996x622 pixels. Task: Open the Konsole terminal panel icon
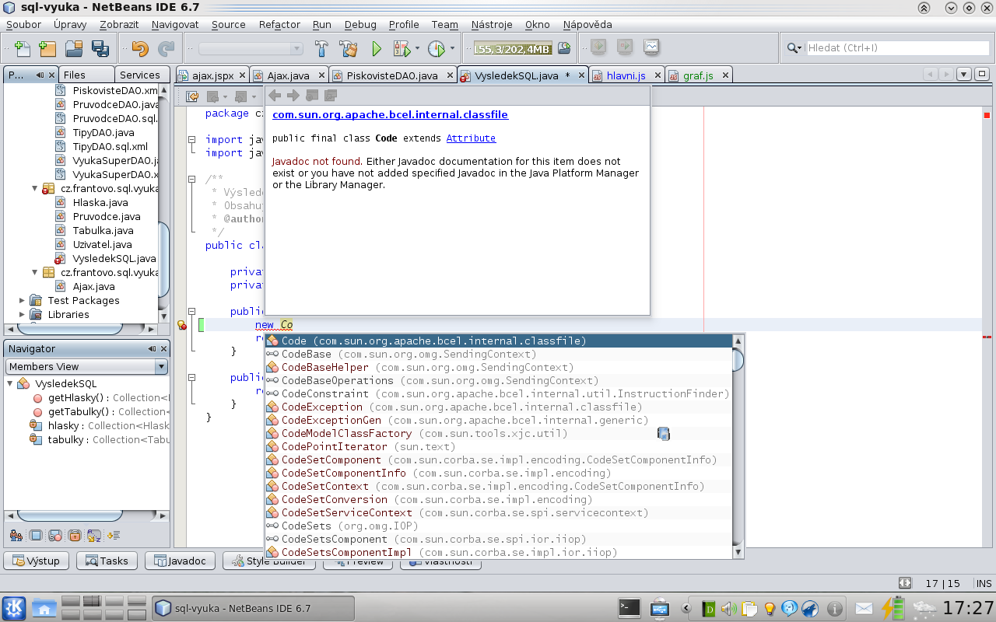click(x=629, y=608)
